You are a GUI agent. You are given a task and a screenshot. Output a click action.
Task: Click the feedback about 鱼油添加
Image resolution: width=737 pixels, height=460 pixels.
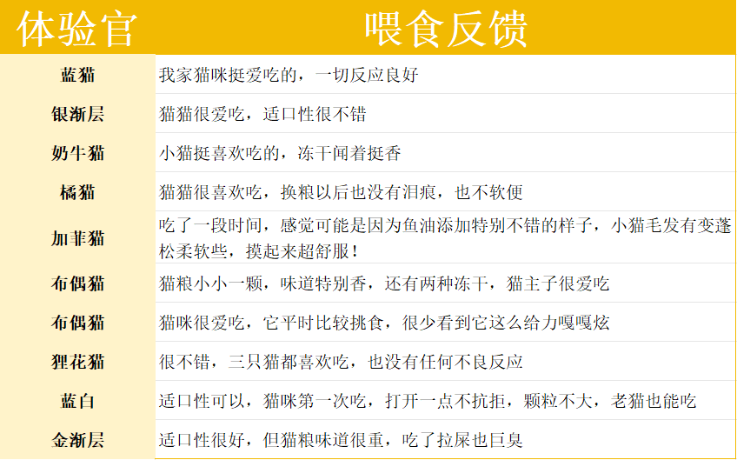(x=445, y=237)
